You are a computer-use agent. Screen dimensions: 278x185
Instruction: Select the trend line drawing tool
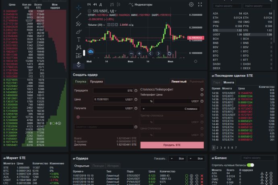(x=79, y=16)
